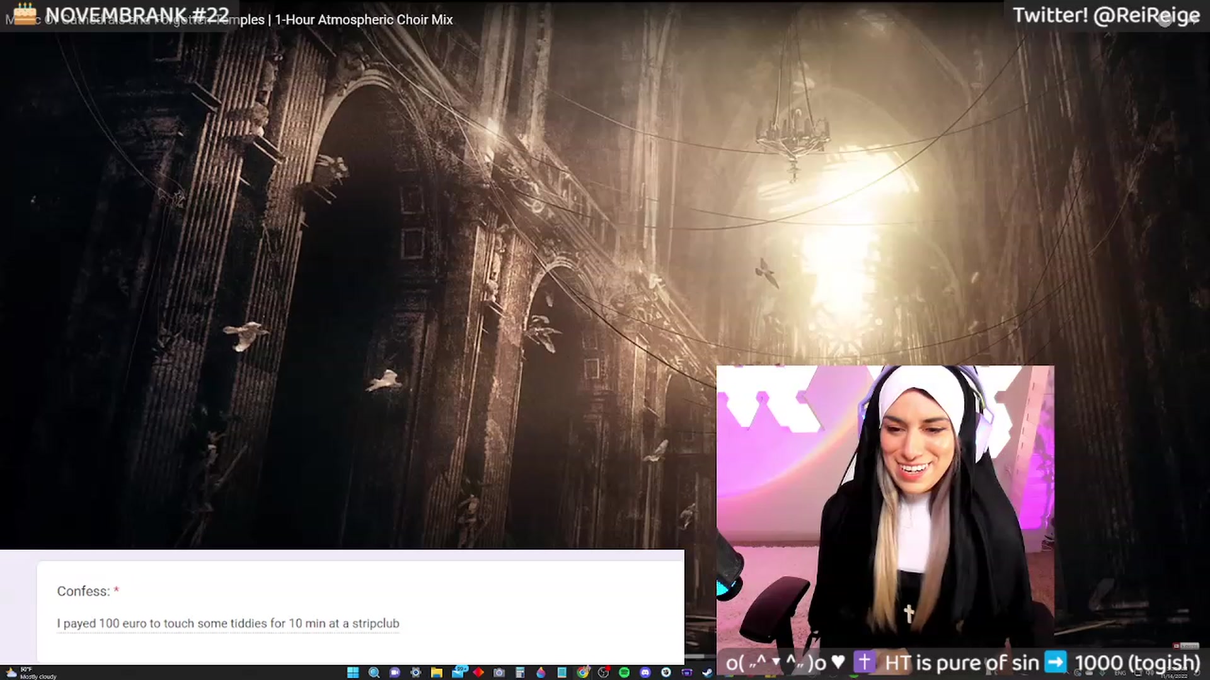The height and width of the screenshot is (680, 1210).
Task: Open the weather widget showing Mostly cloudy
Action: pyautogui.click(x=30, y=672)
